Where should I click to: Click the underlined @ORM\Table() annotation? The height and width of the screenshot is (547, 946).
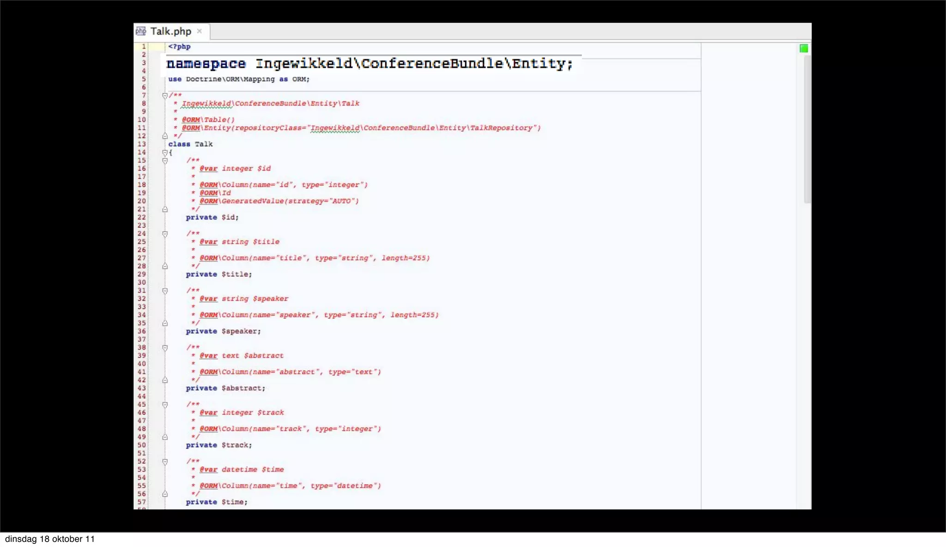click(208, 120)
